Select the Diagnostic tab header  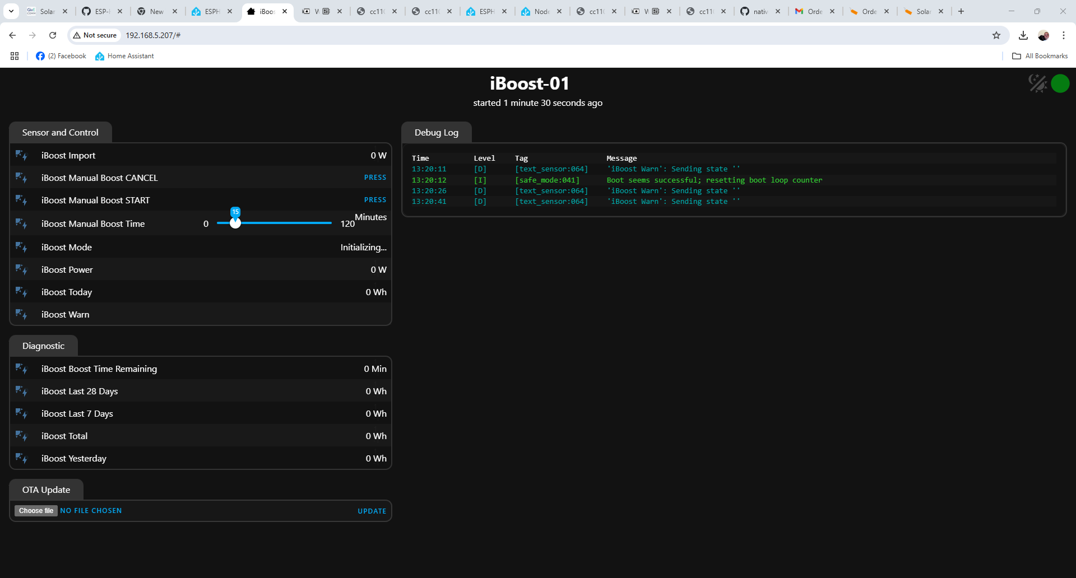coord(44,346)
